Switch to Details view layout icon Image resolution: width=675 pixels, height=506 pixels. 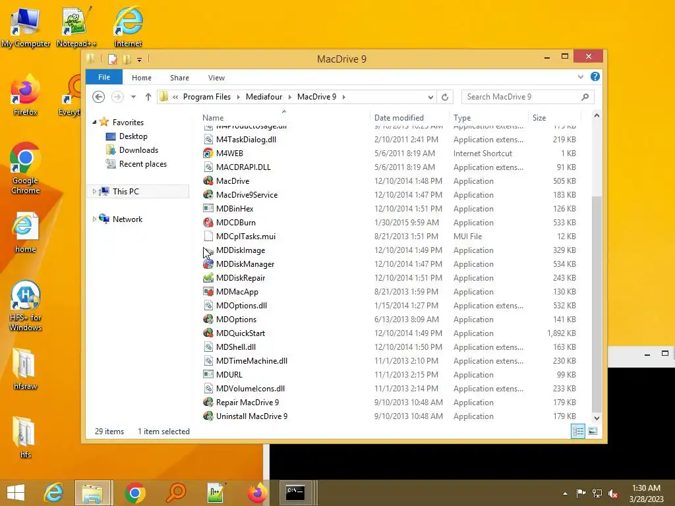(577, 431)
